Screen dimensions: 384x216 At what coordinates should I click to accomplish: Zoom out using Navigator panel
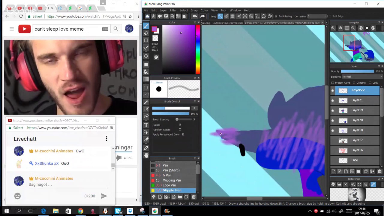coord(353,28)
